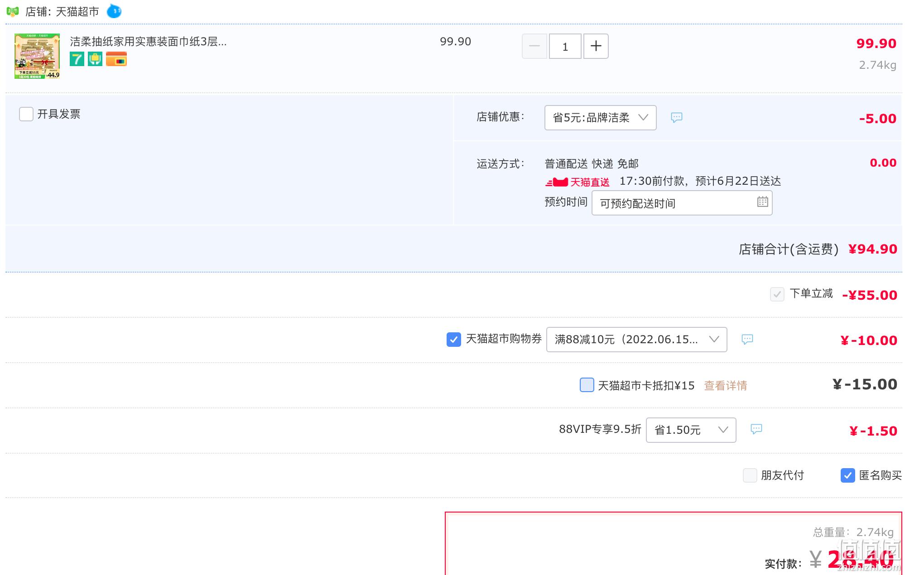Click the comment icon beside 88VIP dropdown
This screenshot has width=905, height=575.
coord(756,429)
